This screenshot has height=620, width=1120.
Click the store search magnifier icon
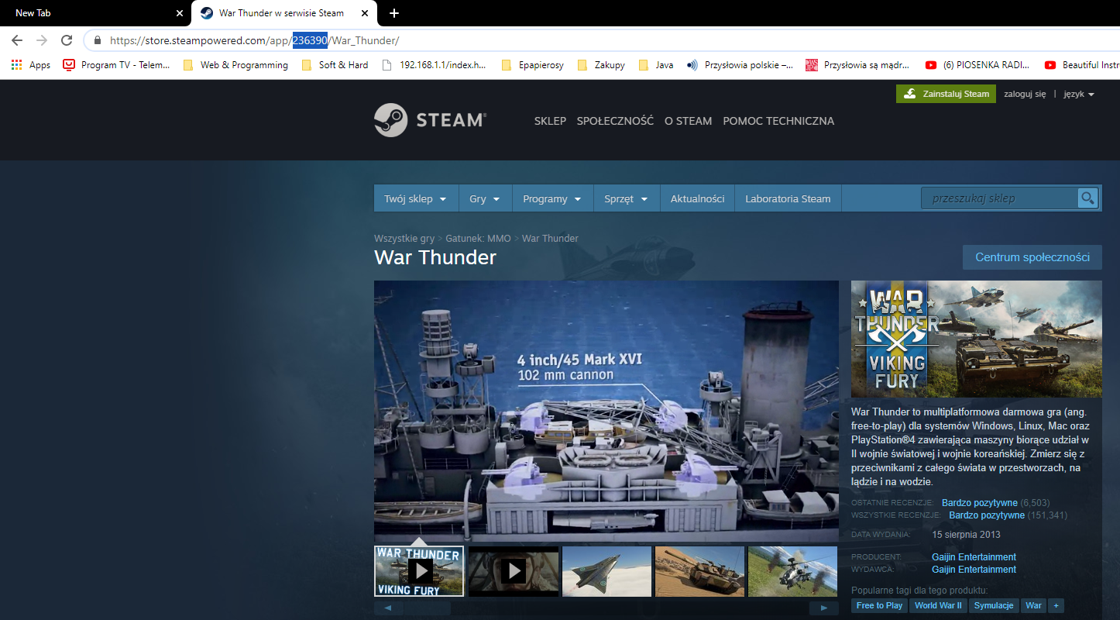click(x=1087, y=198)
